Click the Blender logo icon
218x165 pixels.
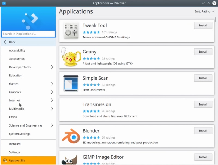point(71,136)
